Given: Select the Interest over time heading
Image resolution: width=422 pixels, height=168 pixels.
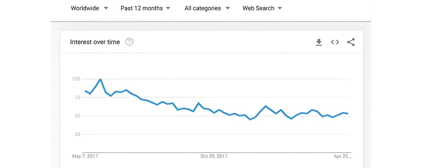Looking at the screenshot, I should tap(95, 42).
